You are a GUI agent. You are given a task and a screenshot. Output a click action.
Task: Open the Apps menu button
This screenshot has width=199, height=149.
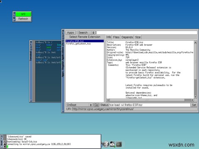(x=70, y=33)
